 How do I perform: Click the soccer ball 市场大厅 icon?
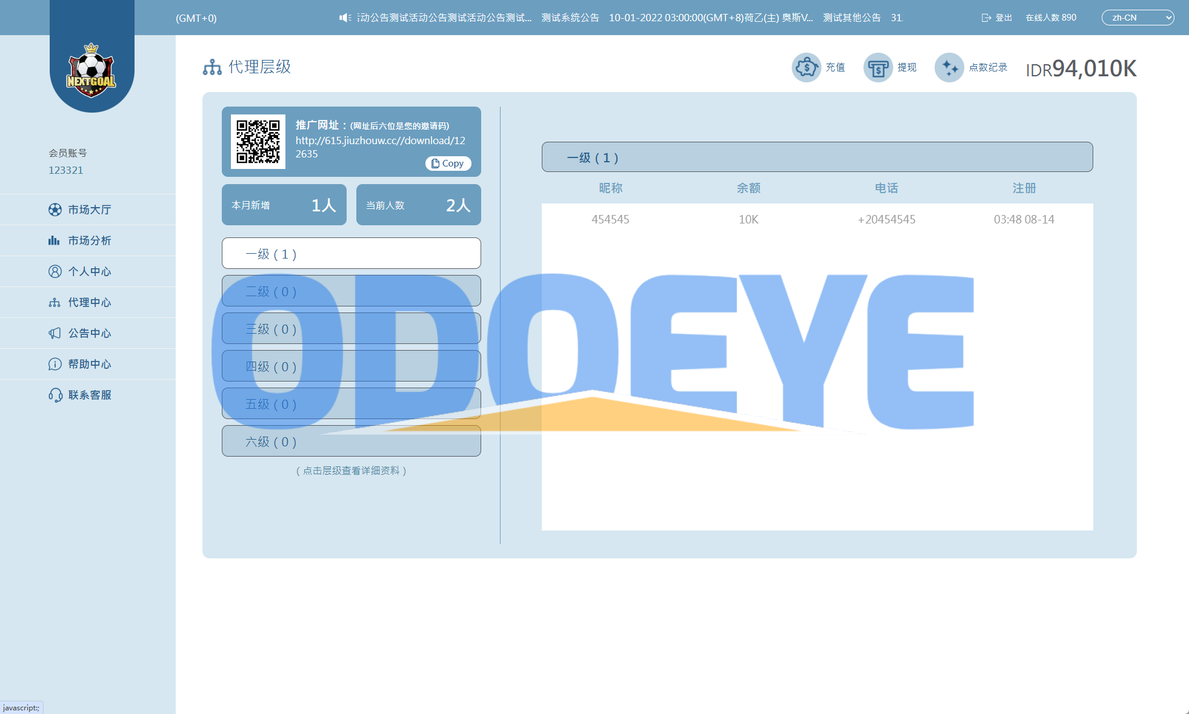pyautogui.click(x=55, y=210)
